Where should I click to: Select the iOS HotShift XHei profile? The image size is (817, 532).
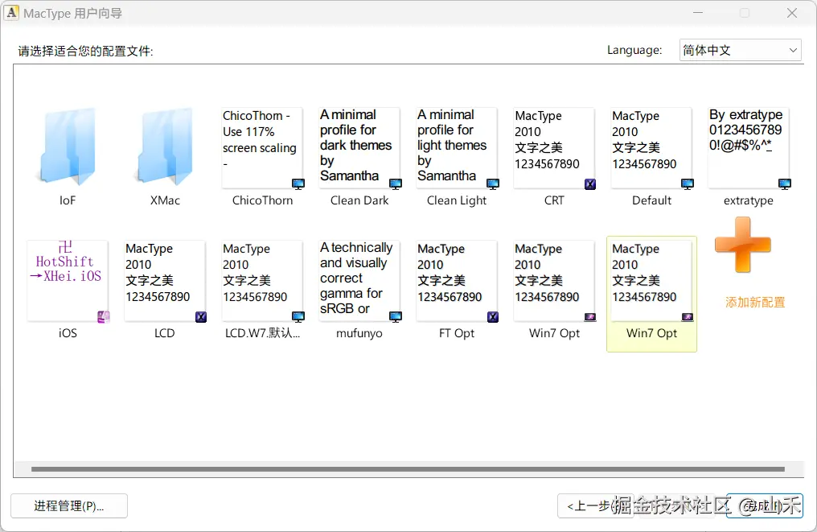[68, 281]
